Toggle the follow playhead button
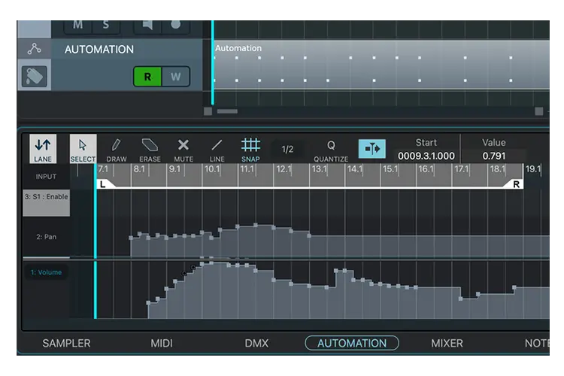The height and width of the screenshot is (376, 564). [372, 149]
